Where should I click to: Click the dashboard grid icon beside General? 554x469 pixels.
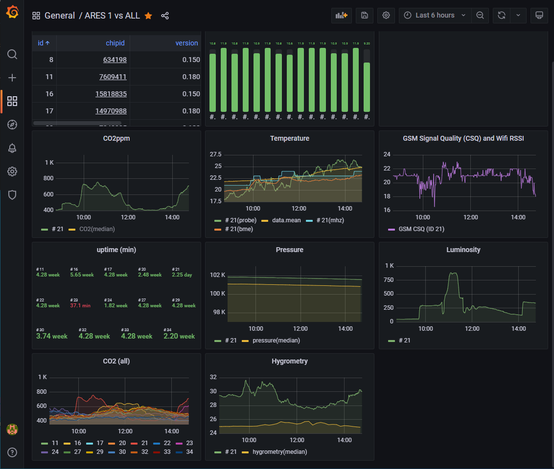pyautogui.click(x=36, y=16)
